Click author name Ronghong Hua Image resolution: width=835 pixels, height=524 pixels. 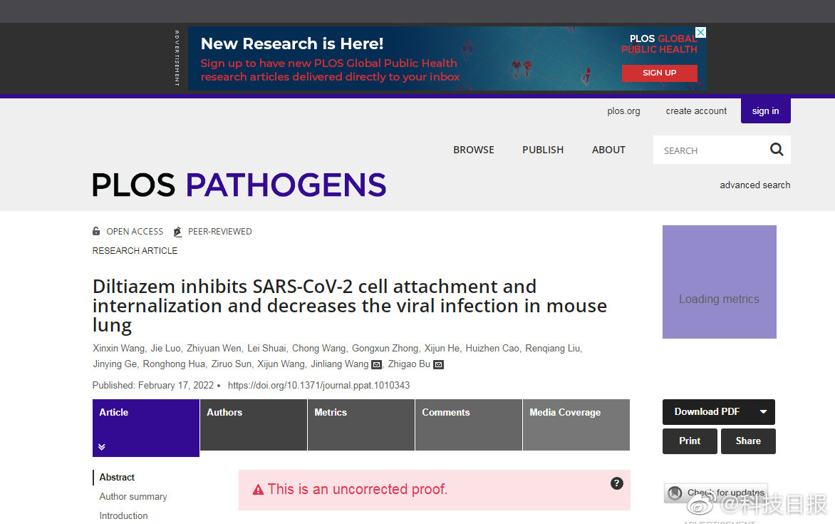click(x=174, y=364)
